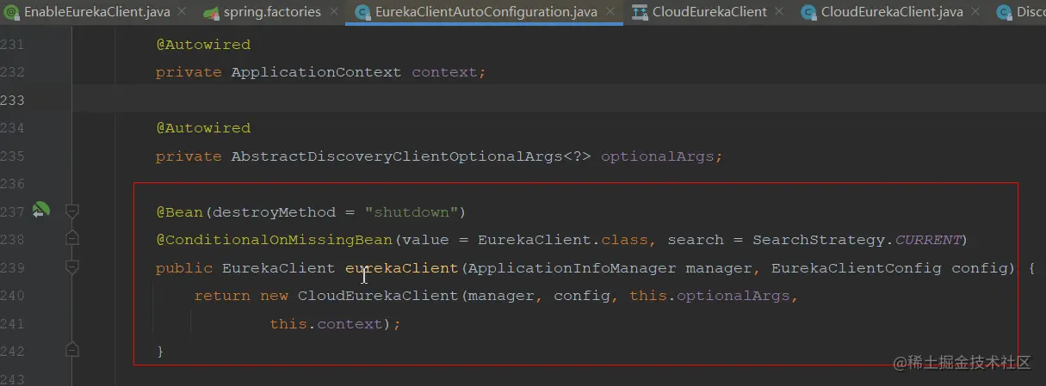Click the "shutdown" string literal
This screenshot has height=386, width=1046.
point(411,211)
